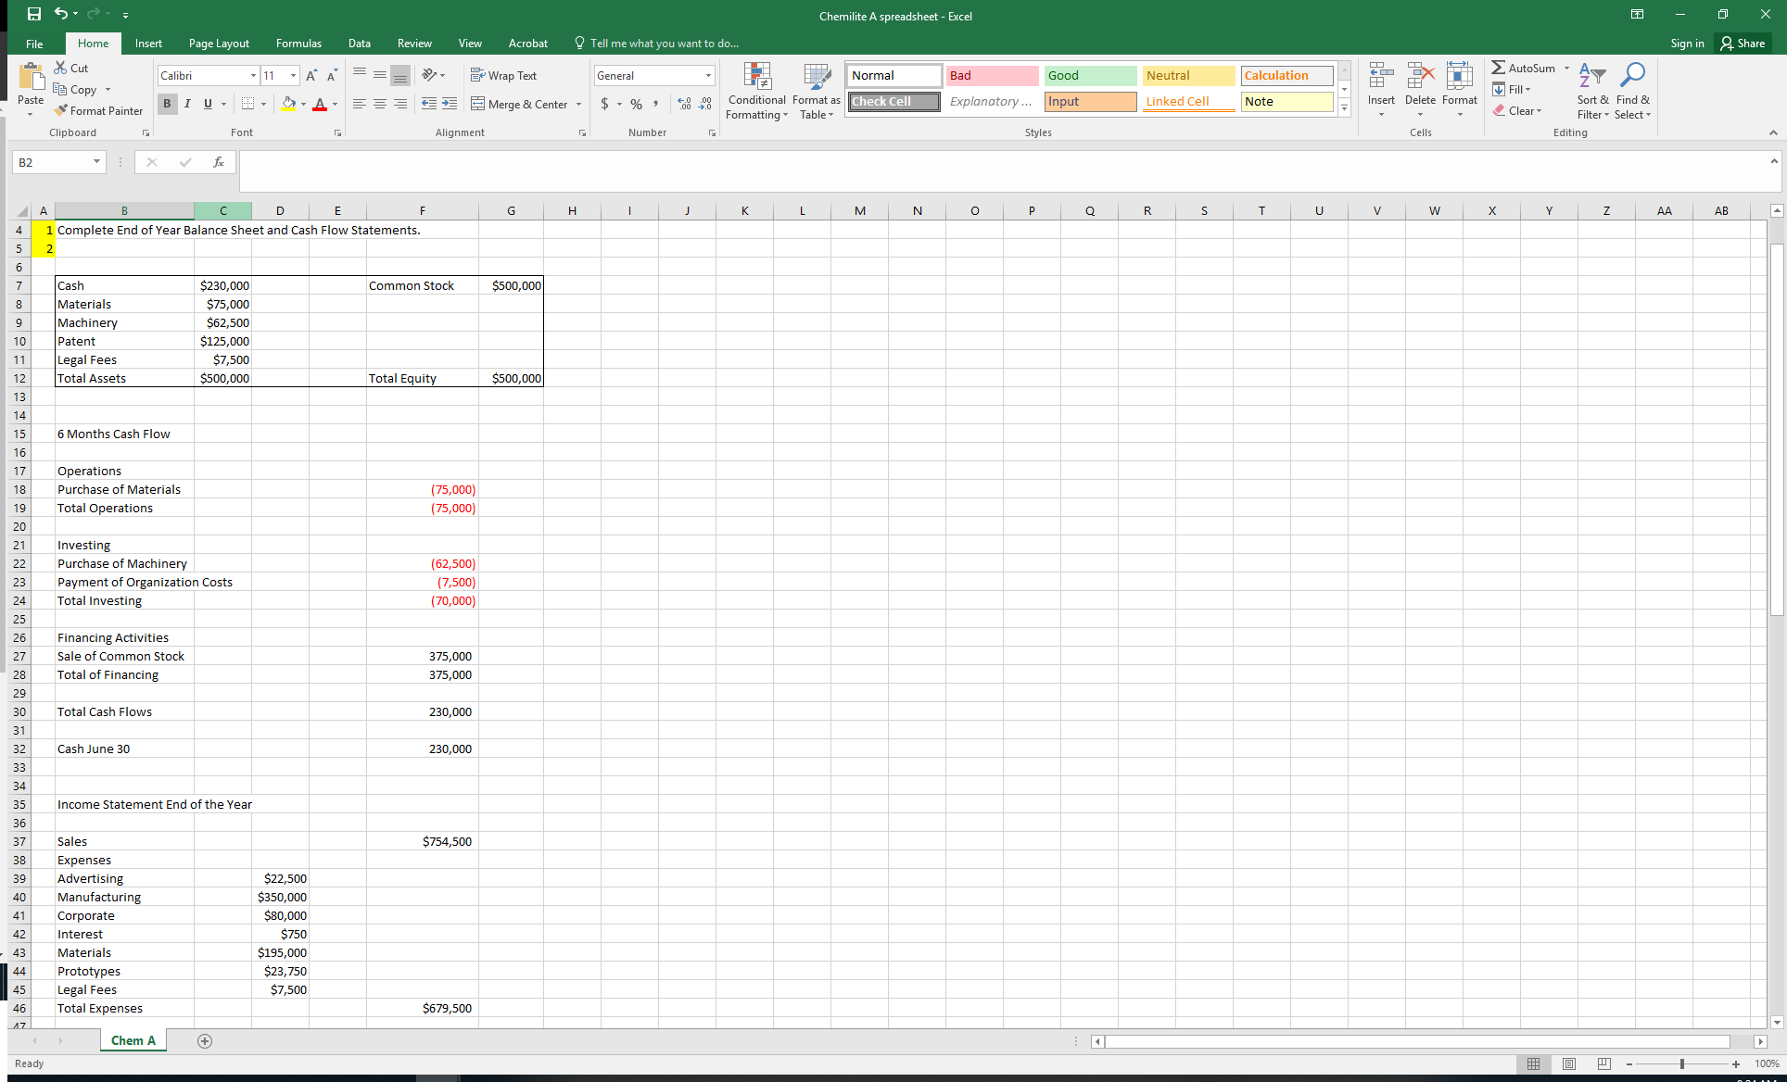This screenshot has width=1787, height=1082.
Task: Switch to Page Layout view in status bar
Action: coord(1569,1063)
